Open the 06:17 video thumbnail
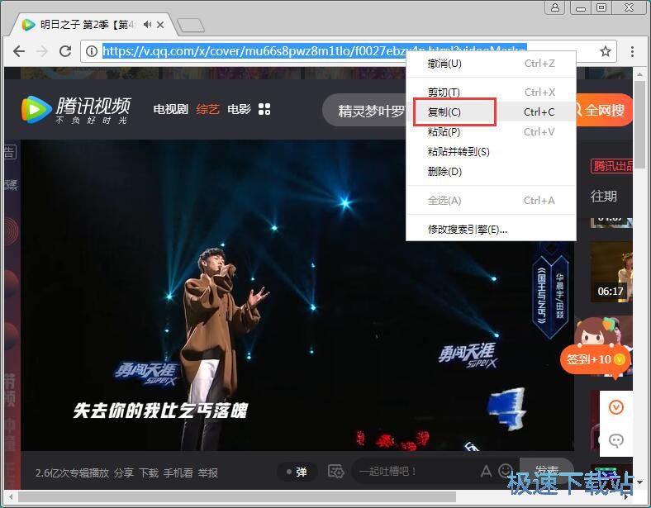Screen dimensions: 651x508 (611, 271)
